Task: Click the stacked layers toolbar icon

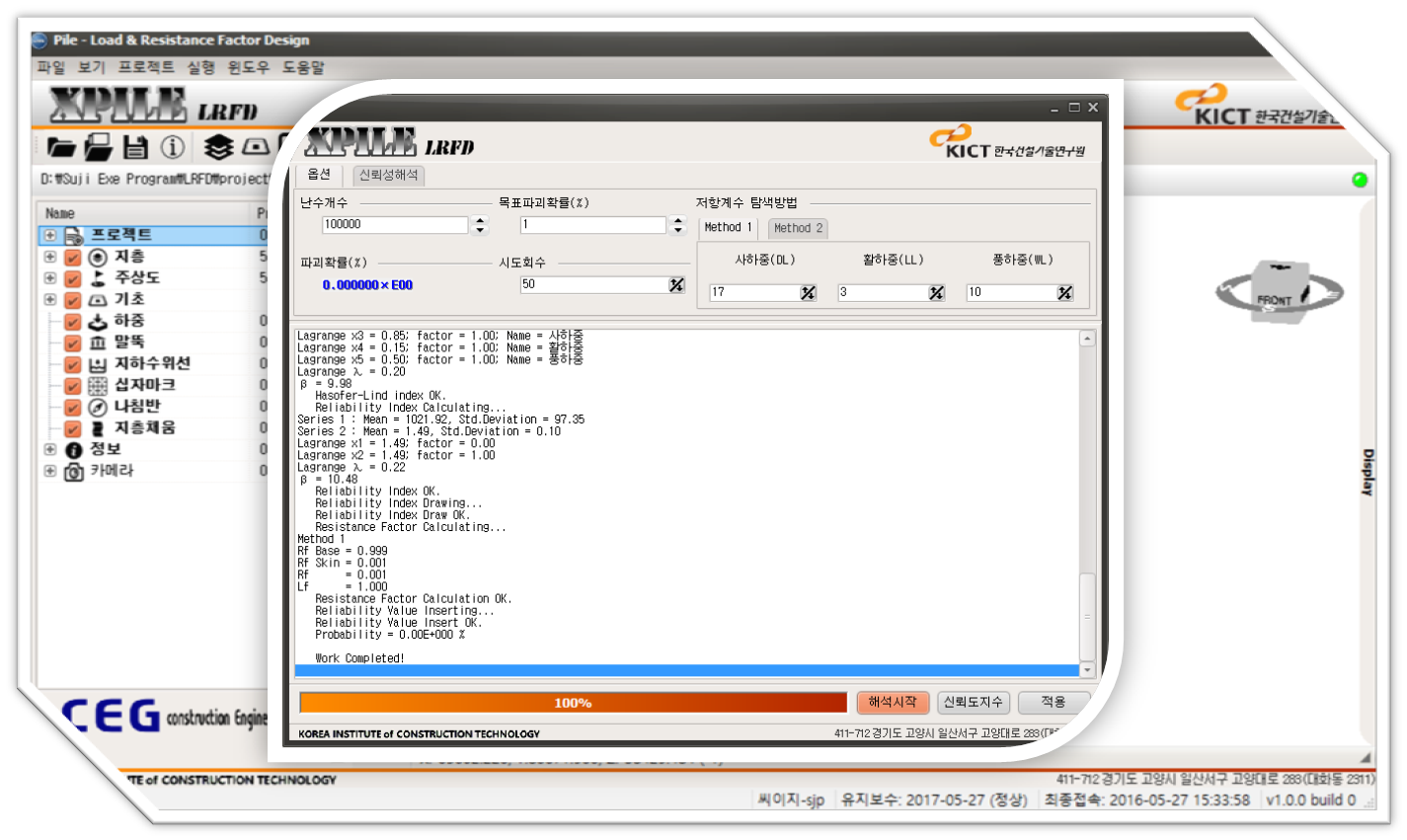Action: point(218,147)
